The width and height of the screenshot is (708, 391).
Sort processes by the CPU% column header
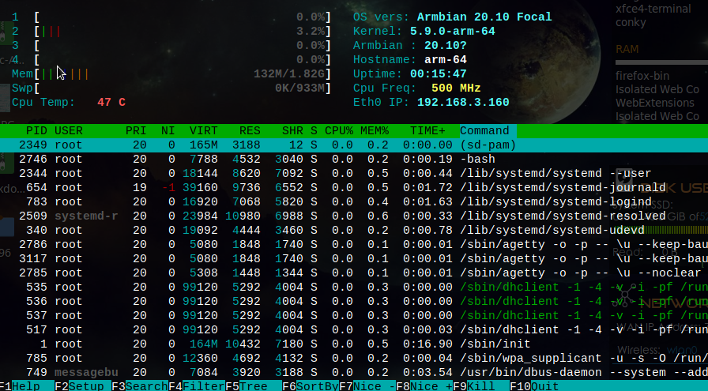pos(338,130)
